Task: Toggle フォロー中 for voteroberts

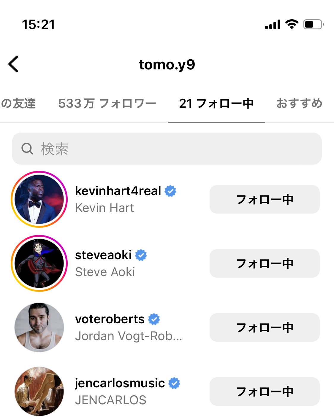Action: point(265,327)
